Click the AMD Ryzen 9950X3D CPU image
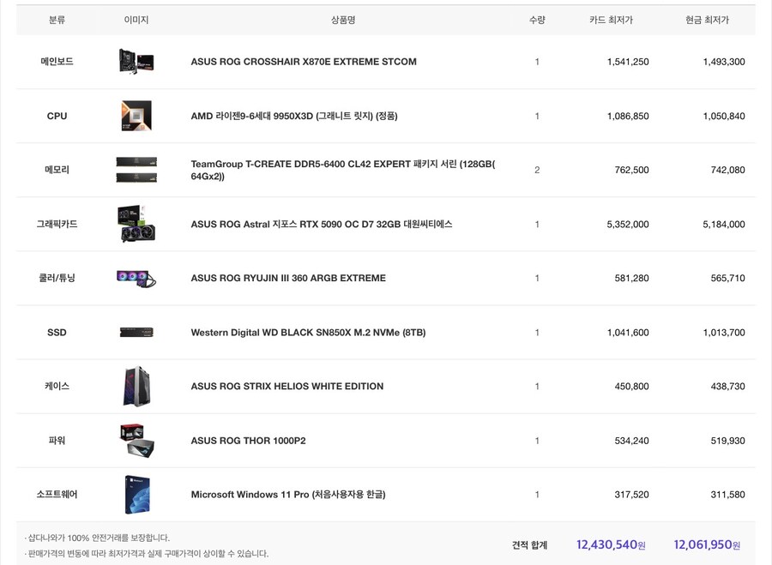Screen dimensions: 772x565 pyautogui.click(x=136, y=116)
